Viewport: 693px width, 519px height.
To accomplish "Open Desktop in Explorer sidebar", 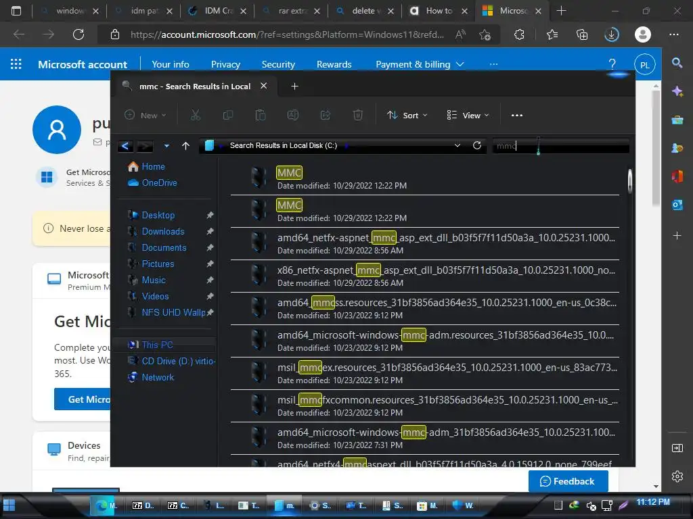I will coord(151,215).
